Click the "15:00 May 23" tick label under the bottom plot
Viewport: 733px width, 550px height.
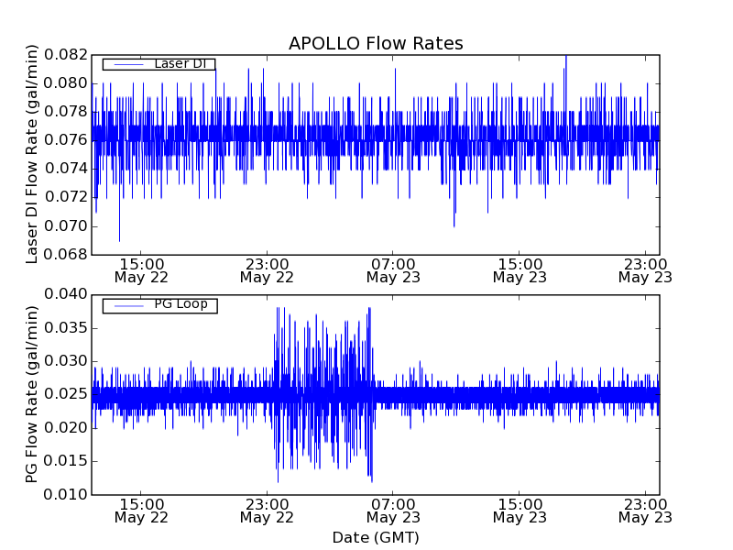520,510
